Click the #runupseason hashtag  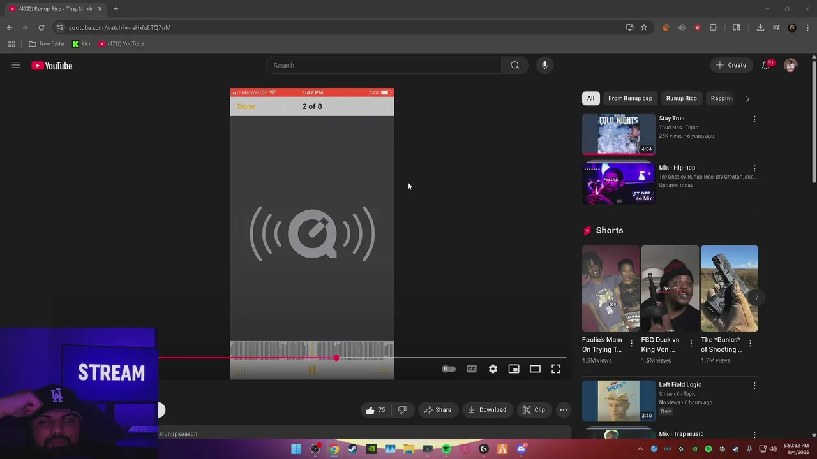pyautogui.click(x=178, y=434)
